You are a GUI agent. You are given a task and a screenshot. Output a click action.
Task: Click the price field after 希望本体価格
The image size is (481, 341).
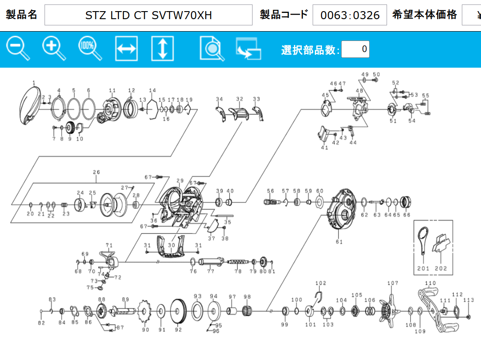(471, 16)
